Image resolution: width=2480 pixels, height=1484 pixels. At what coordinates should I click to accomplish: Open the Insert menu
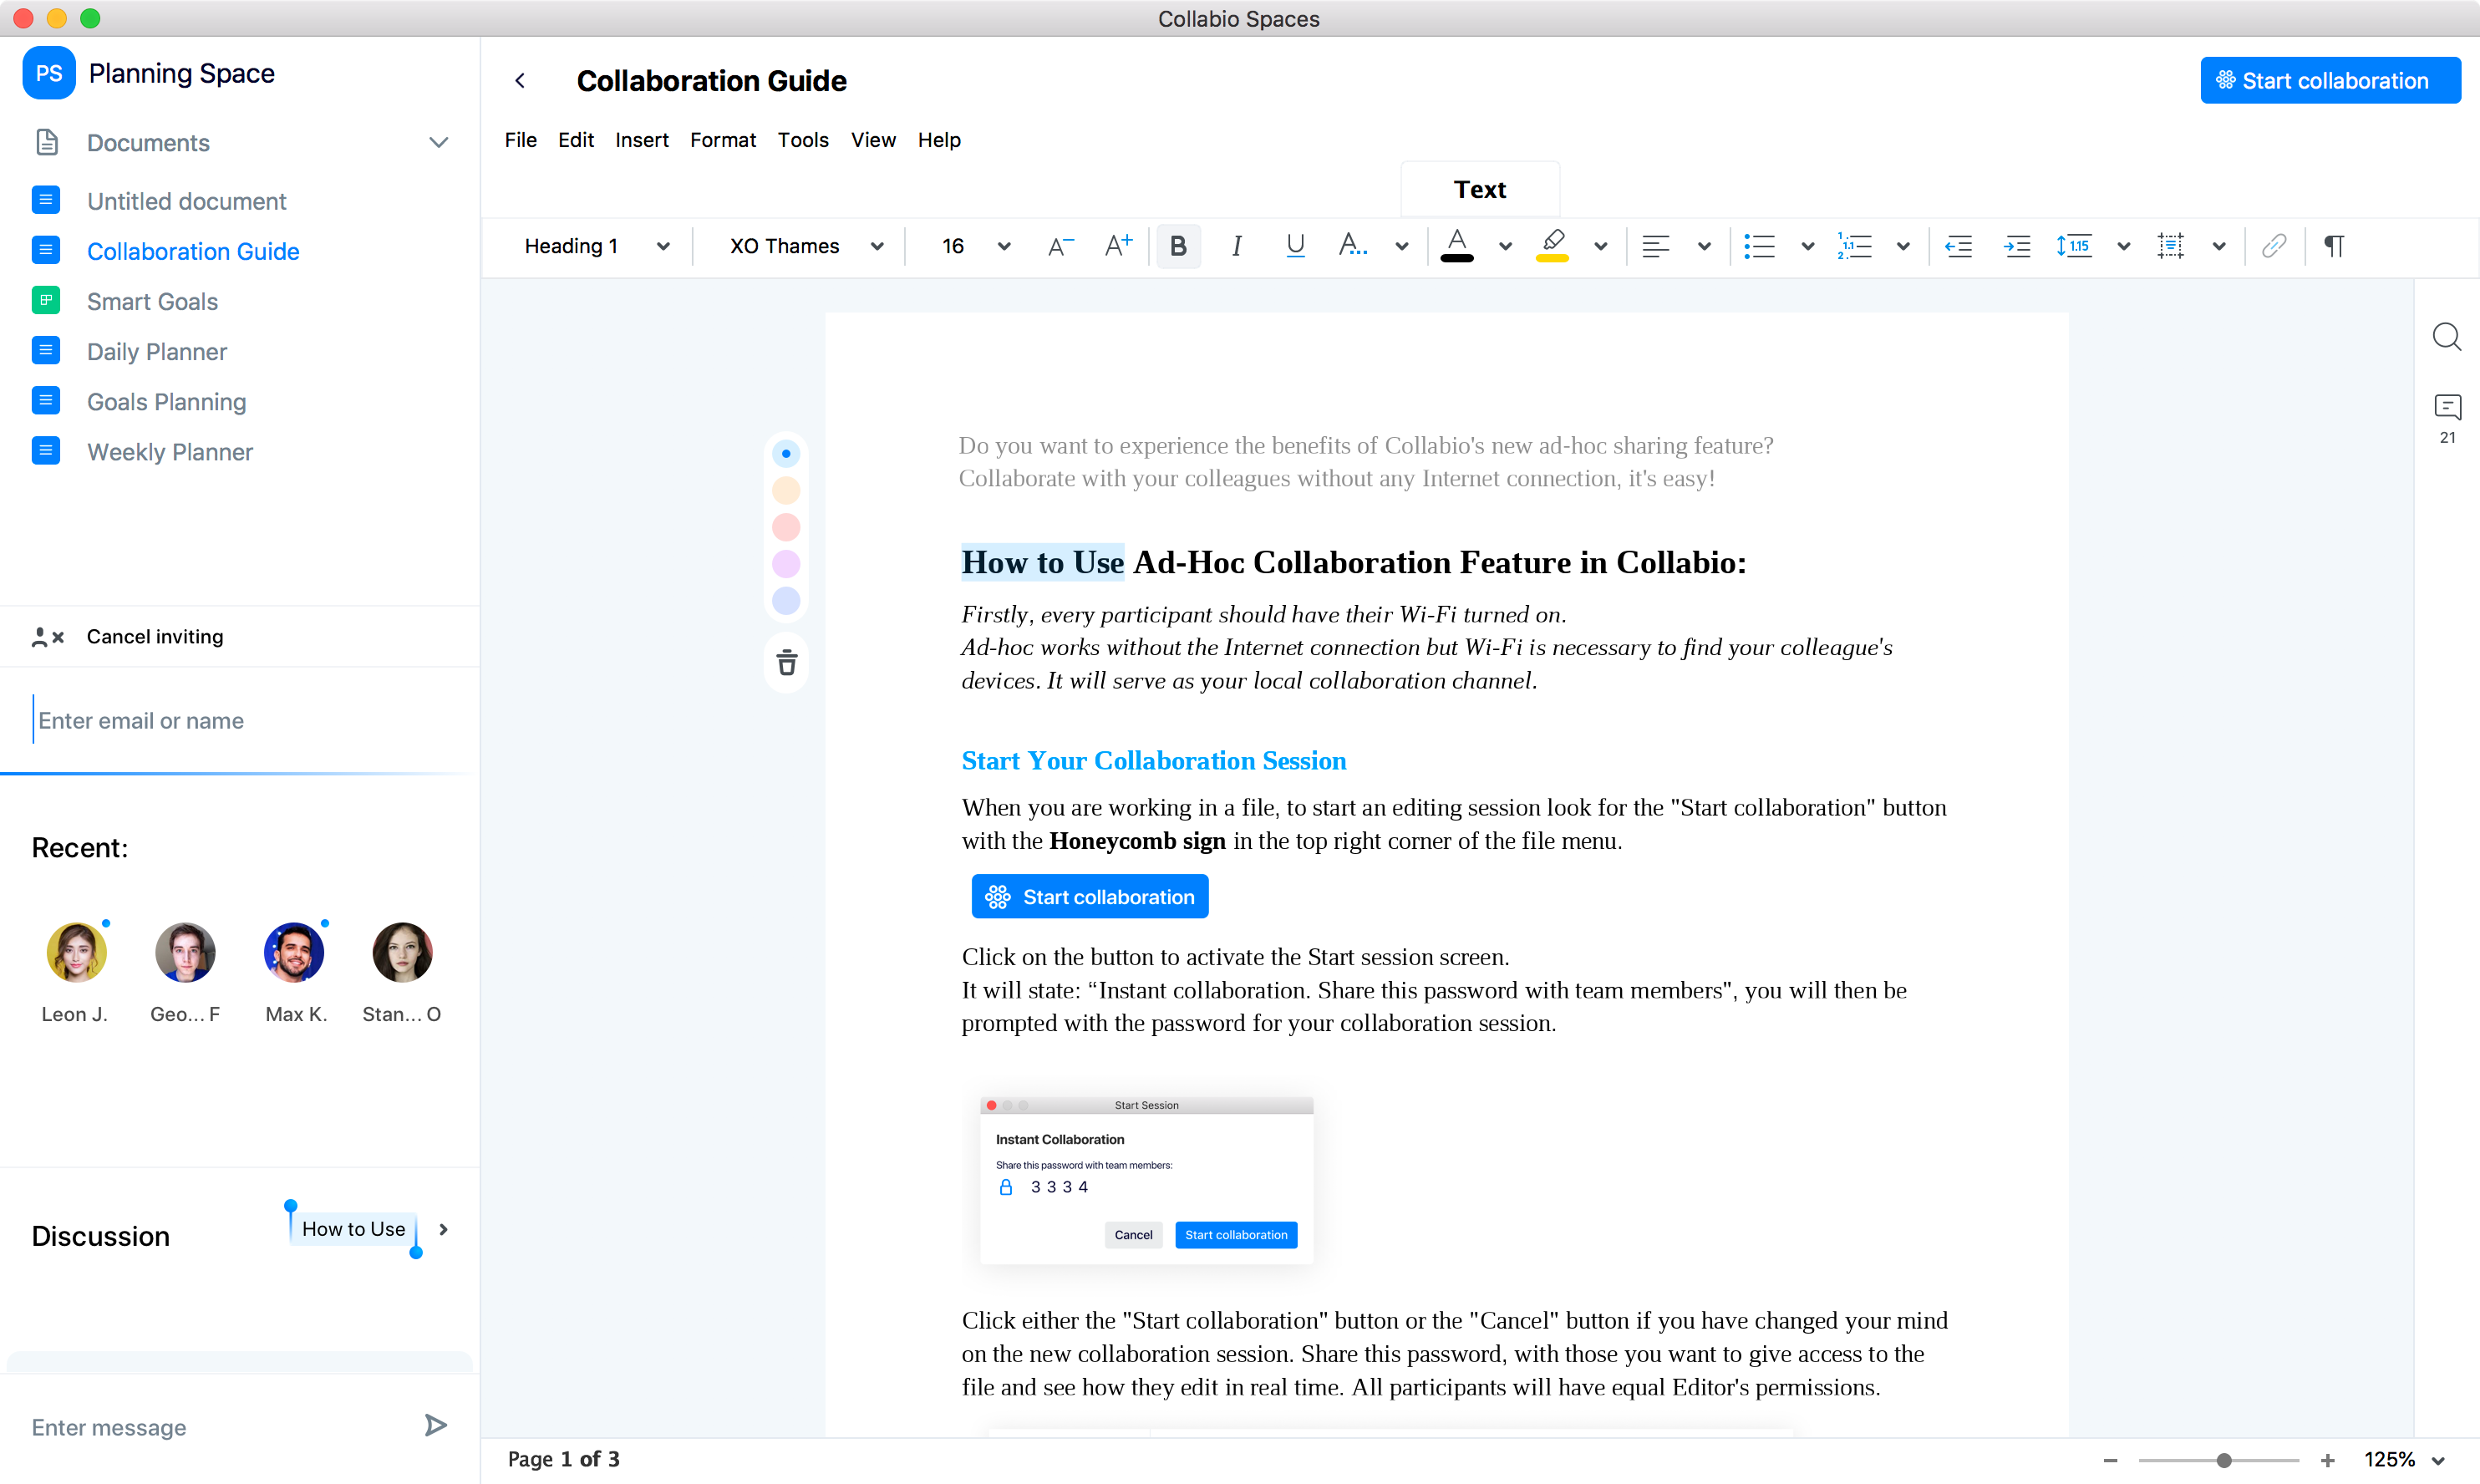tap(641, 140)
